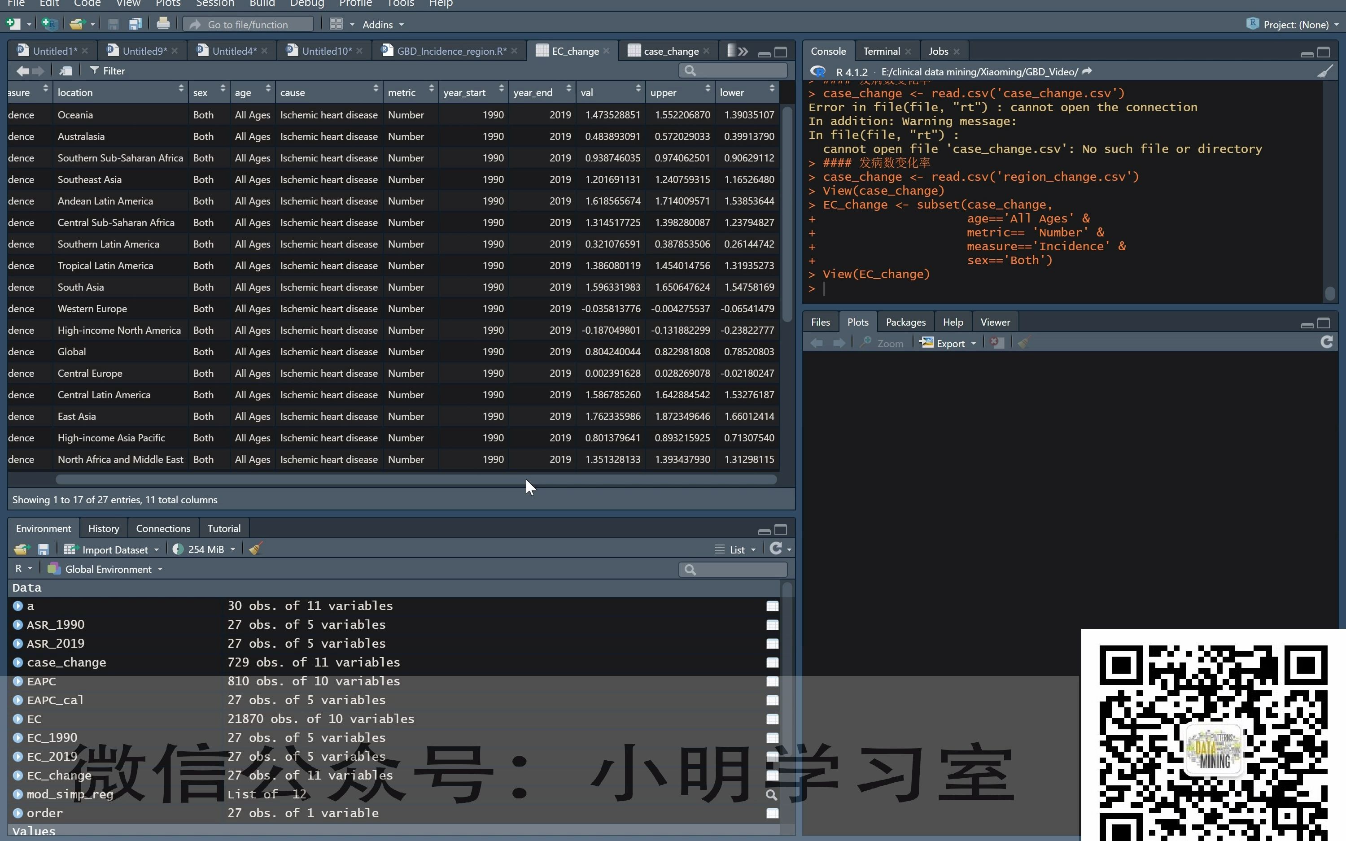Viewport: 1346px width, 841px height.
Task: Inspect mod_simp_reg with magnifier icon
Action: 771,794
